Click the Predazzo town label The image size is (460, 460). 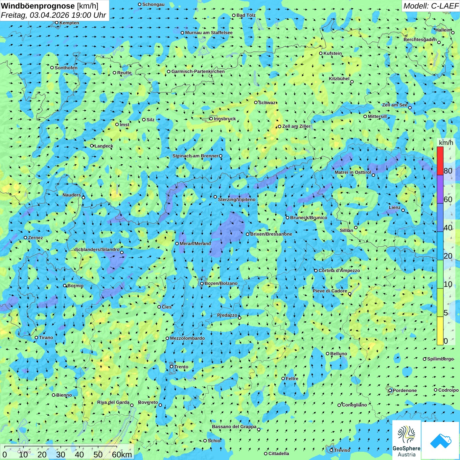click(227, 315)
